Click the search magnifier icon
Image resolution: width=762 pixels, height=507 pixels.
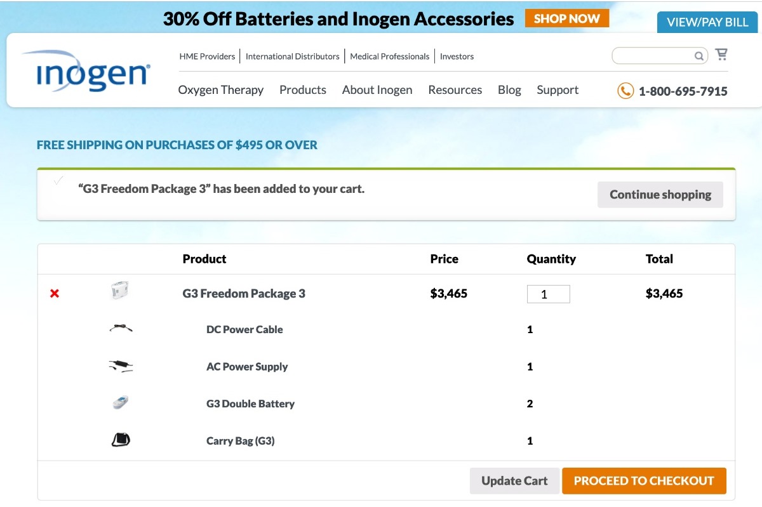(698, 56)
